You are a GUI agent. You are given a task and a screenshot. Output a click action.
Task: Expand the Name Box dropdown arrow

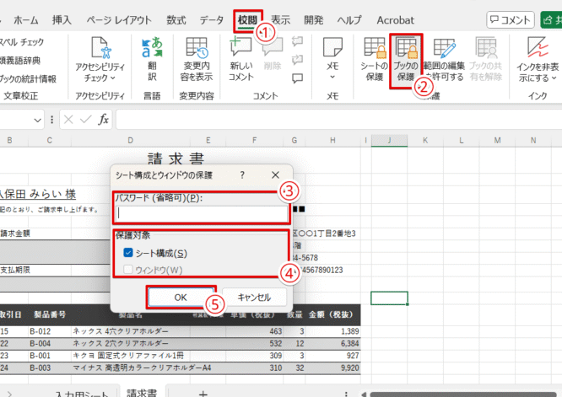[38, 120]
